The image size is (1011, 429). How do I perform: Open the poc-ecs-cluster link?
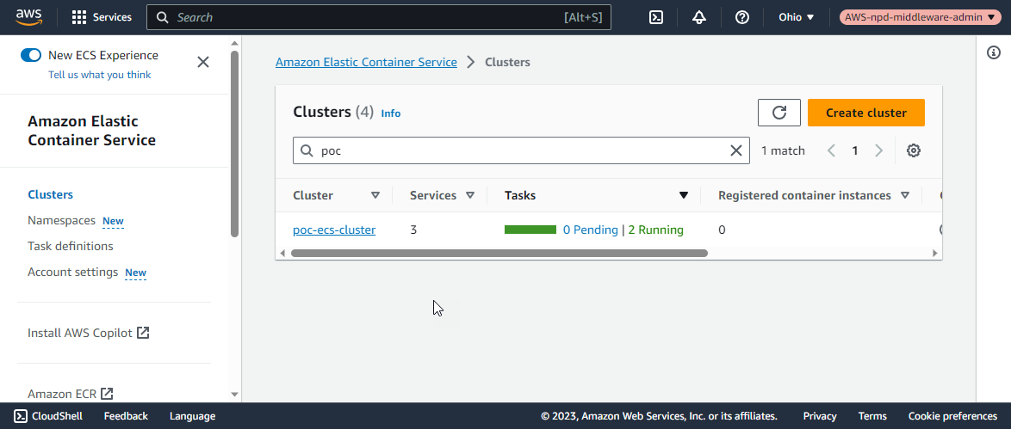tap(334, 230)
